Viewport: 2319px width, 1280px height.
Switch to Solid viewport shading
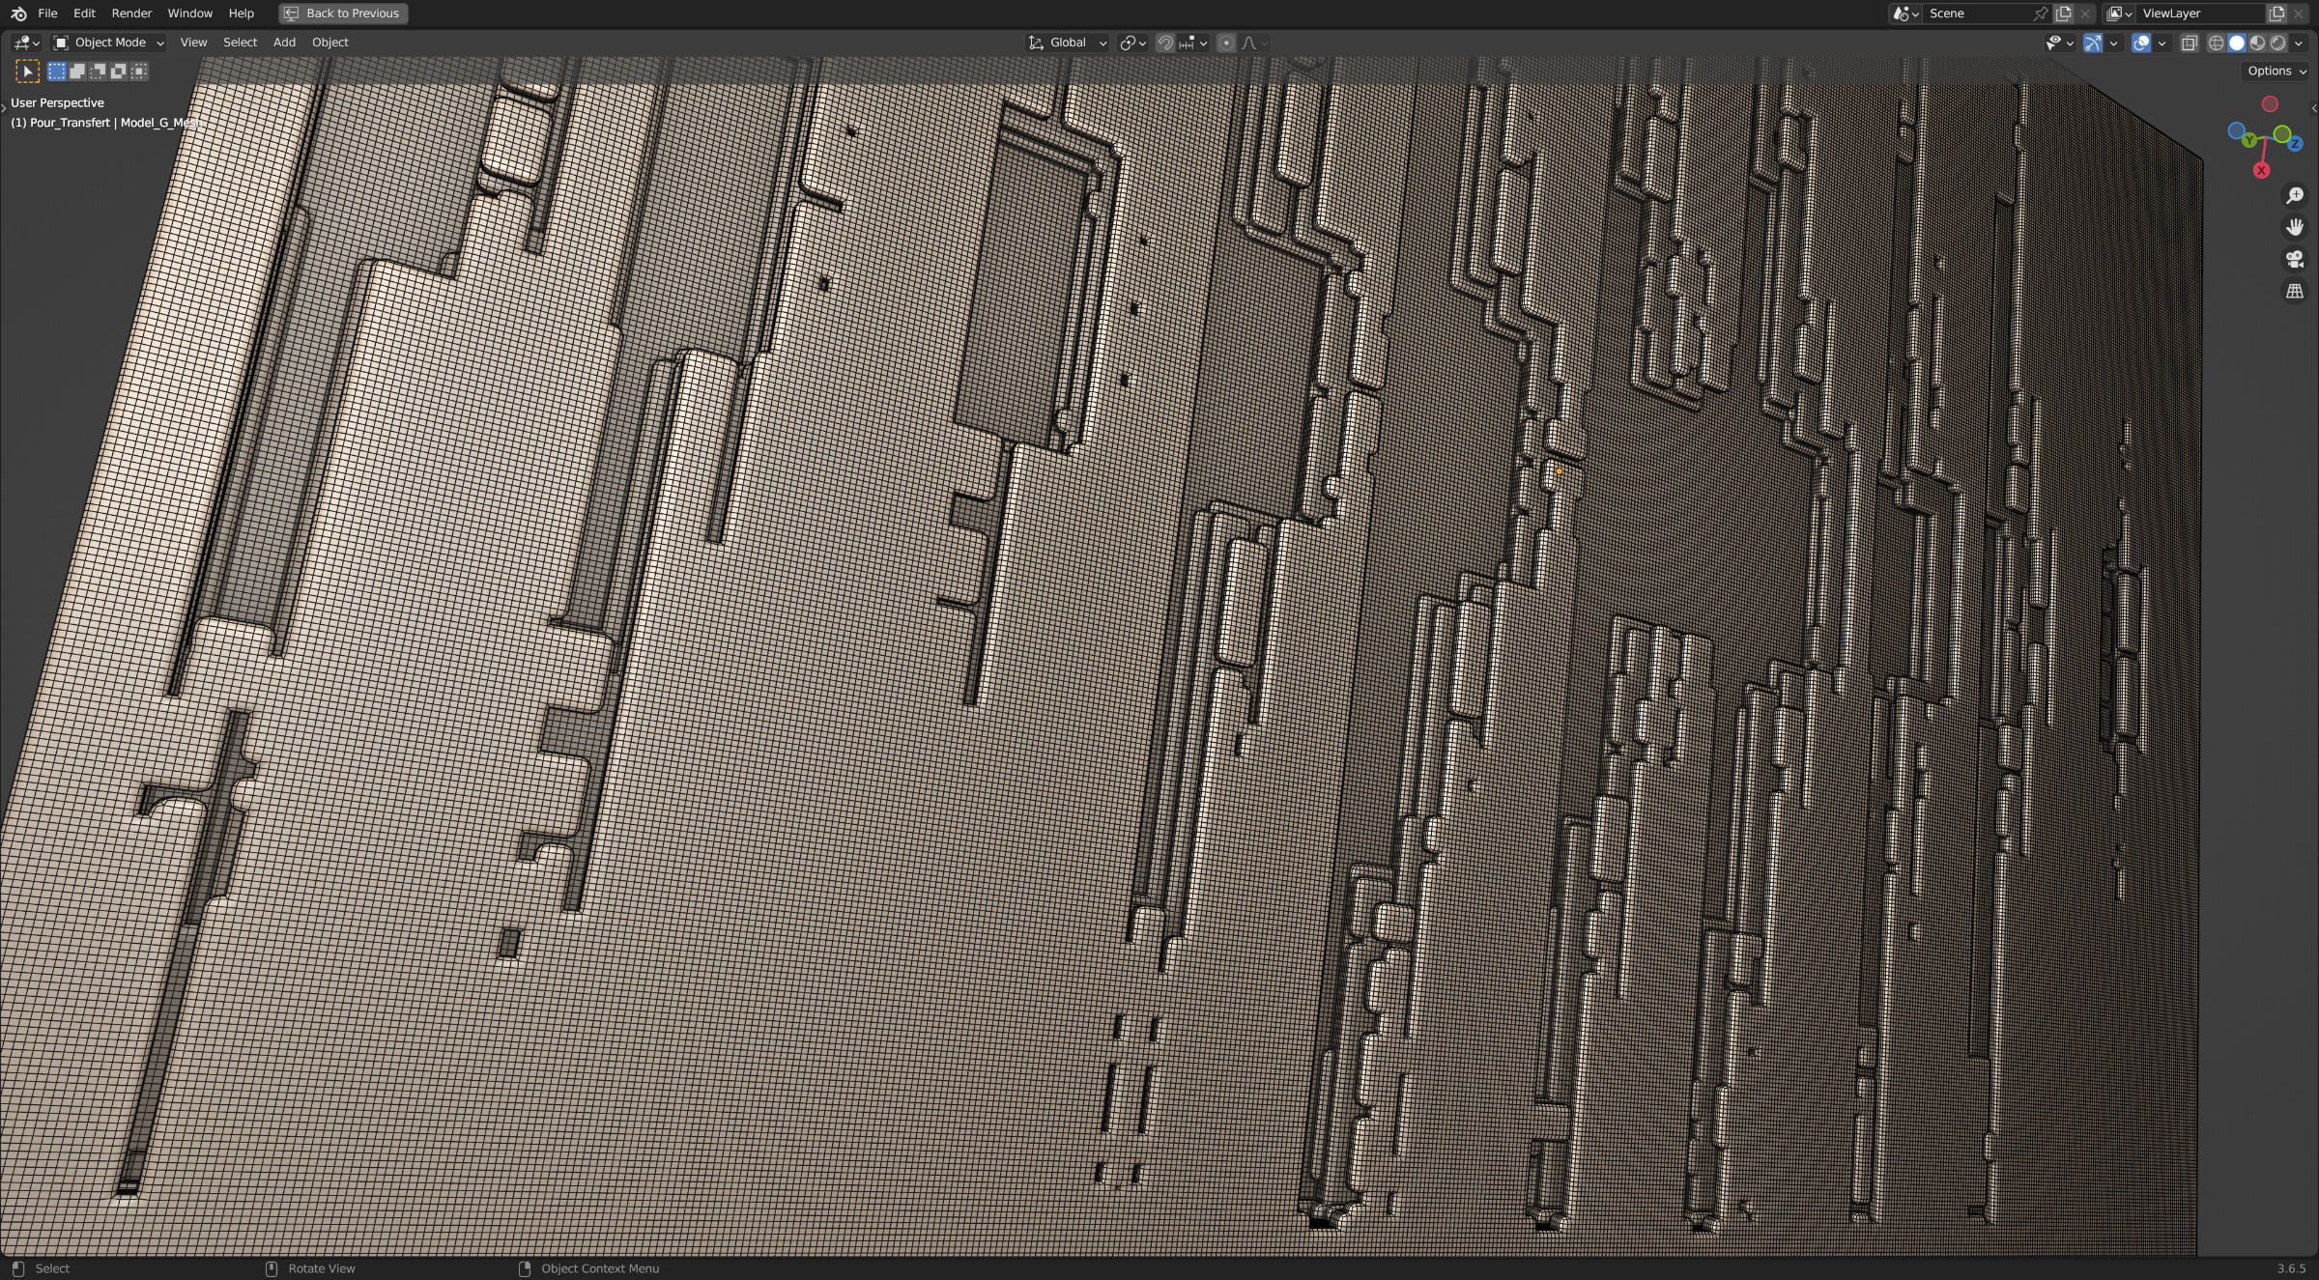2237,43
